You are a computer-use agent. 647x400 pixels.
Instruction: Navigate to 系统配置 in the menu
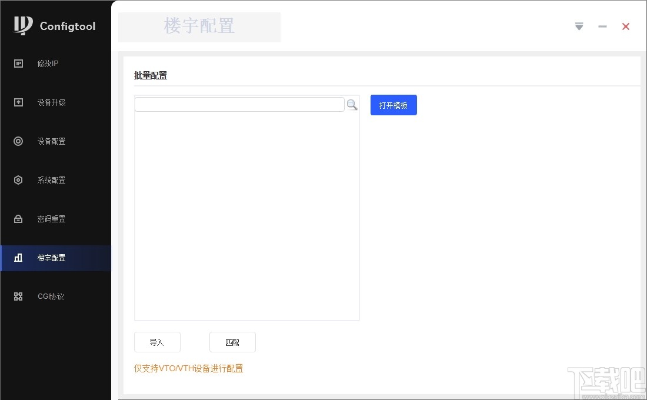(52, 180)
